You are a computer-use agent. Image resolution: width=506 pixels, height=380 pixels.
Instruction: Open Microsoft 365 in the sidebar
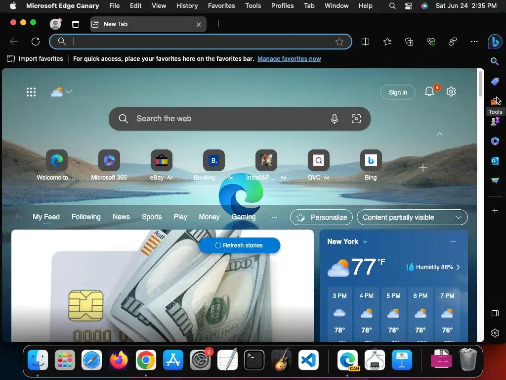pos(495,141)
